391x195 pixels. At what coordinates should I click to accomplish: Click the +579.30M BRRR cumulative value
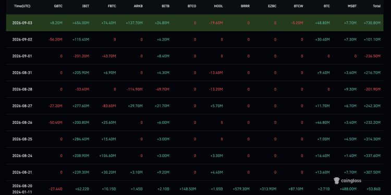[x=241, y=189]
